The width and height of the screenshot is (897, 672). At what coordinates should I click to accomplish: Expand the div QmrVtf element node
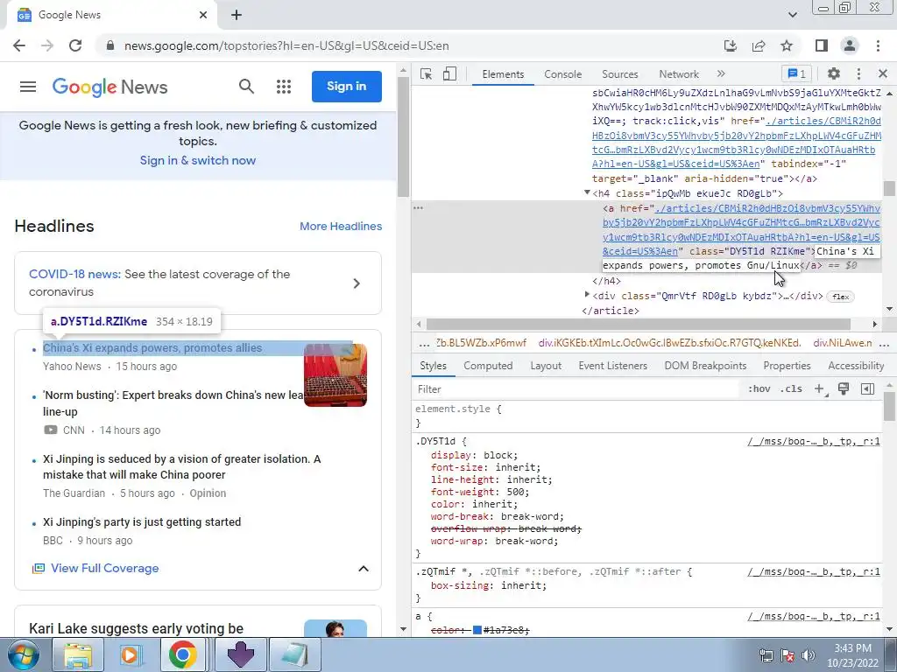tap(587, 296)
